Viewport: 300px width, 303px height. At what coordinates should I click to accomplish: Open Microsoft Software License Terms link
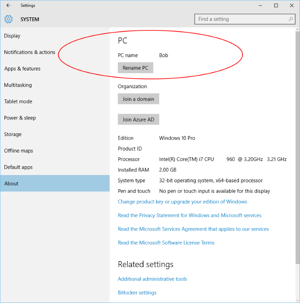point(166,243)
